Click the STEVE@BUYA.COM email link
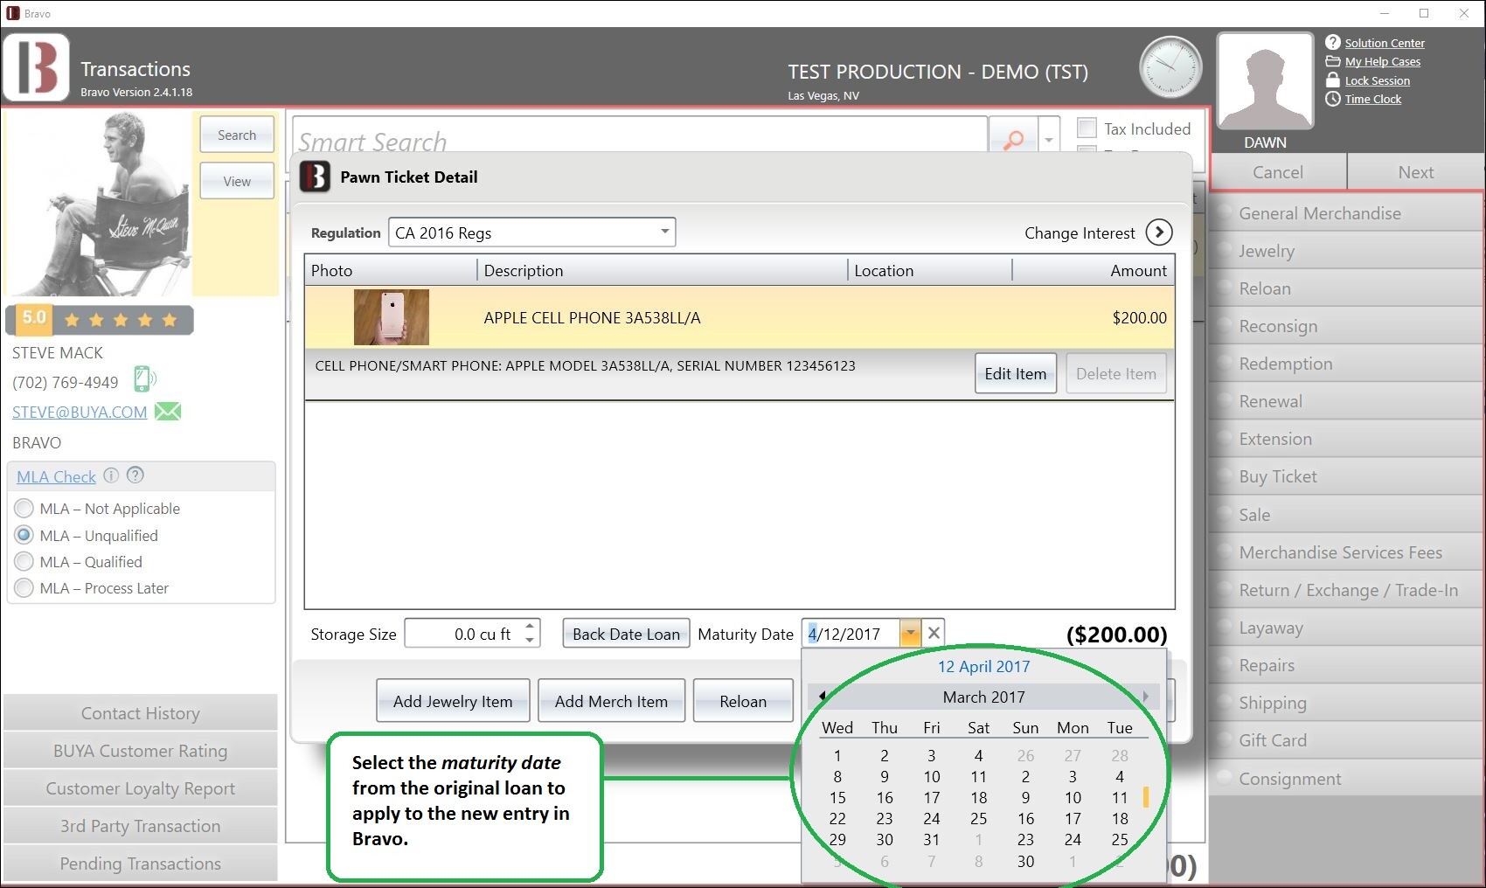1486x888 pixels. point(80,412)
